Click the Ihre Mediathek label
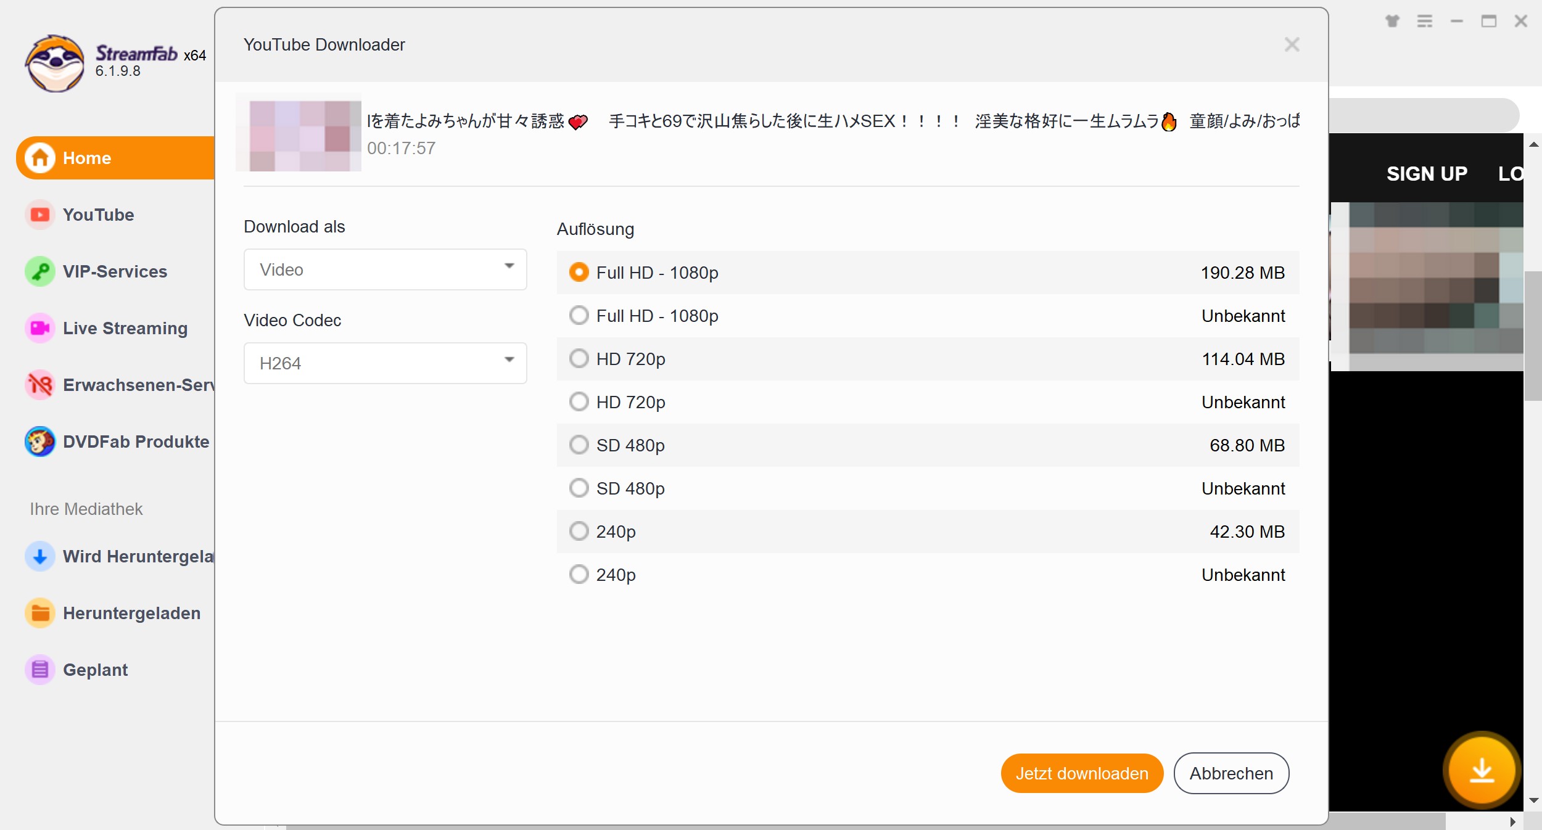1542x830 pixels. pyautogui.click(x=86, y=509)
